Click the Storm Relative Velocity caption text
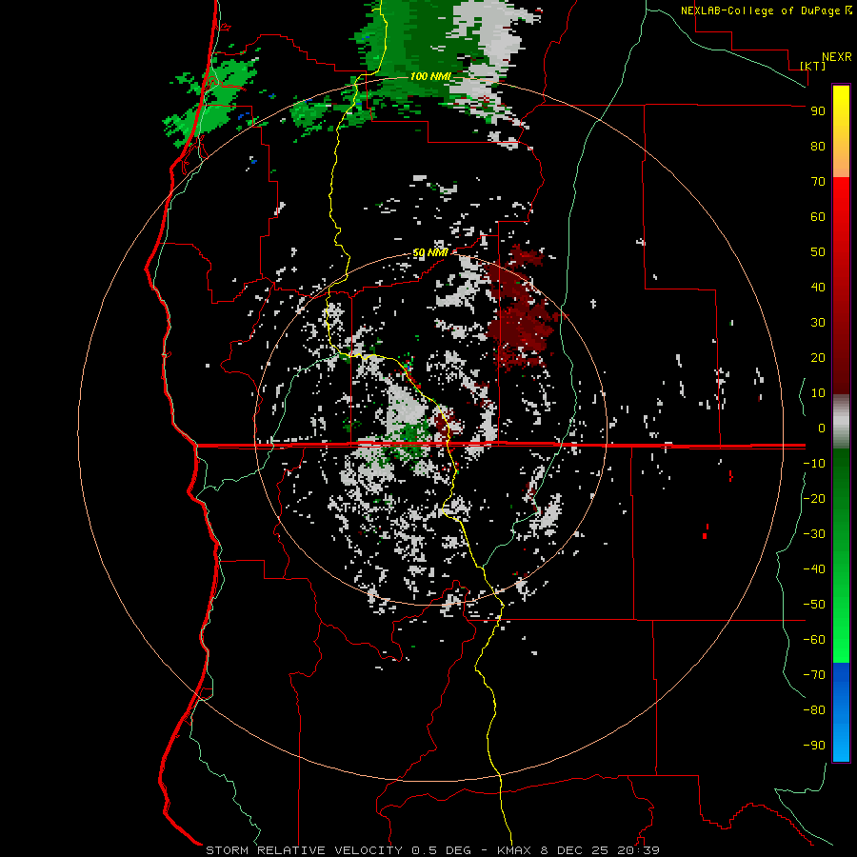The width and height of the screenshot is (857, 857). coord(304,850)
